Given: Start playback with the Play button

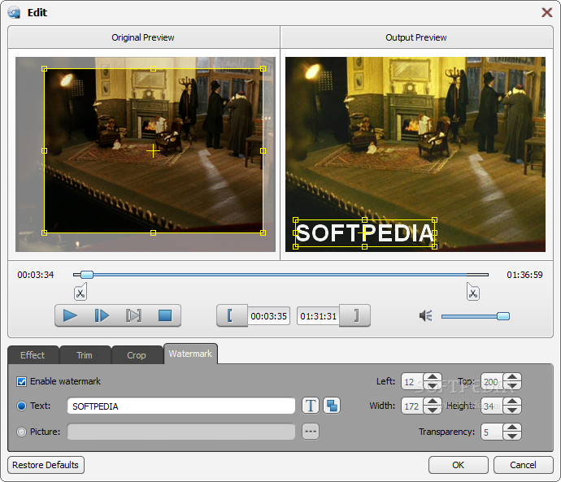Looking at the screenshot, I should point(70,315).
